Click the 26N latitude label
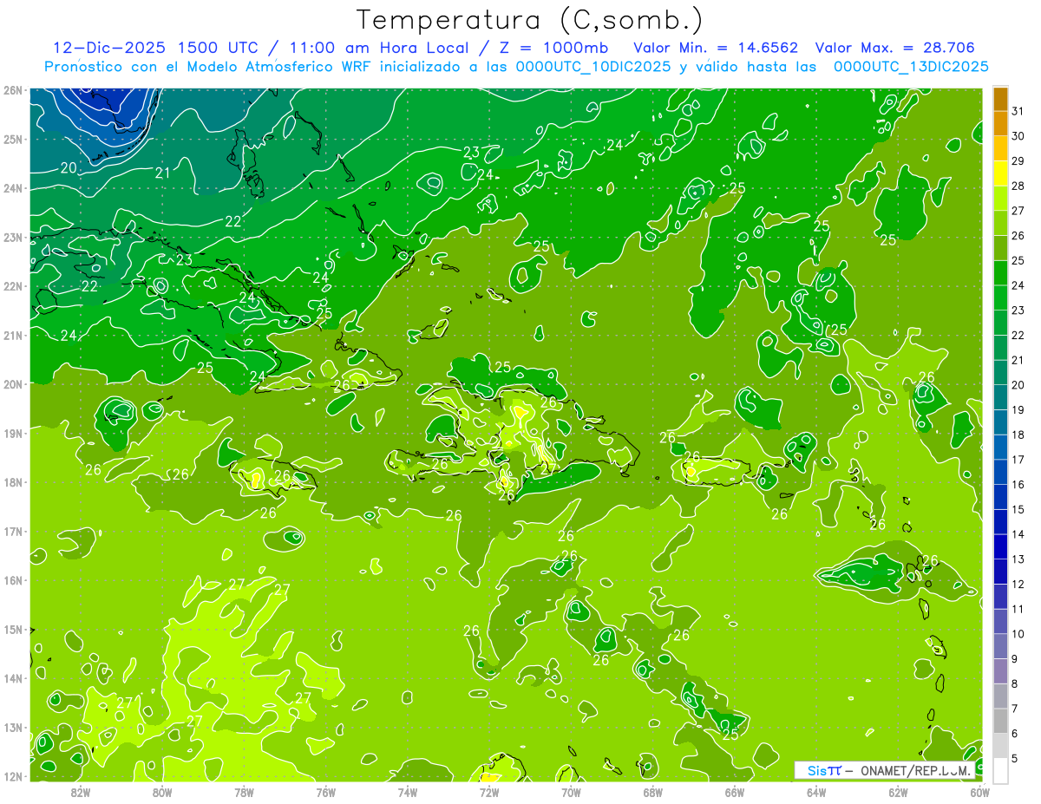 click(x=13, y=90)
